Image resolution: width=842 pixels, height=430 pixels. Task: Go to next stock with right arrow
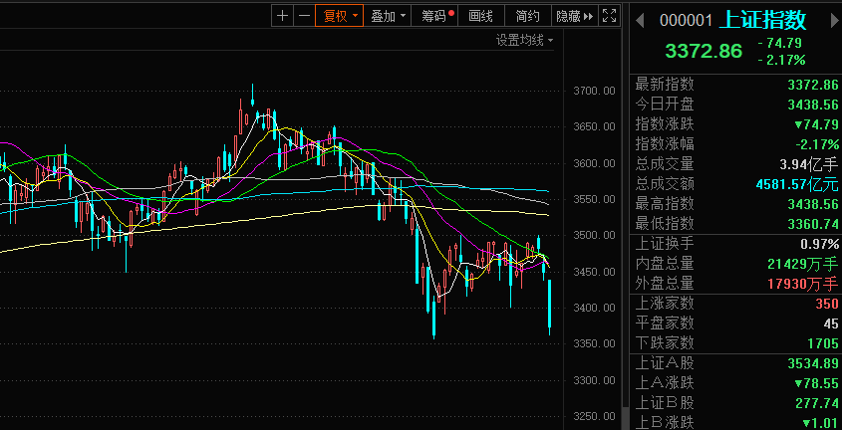(x=829, y=20)
